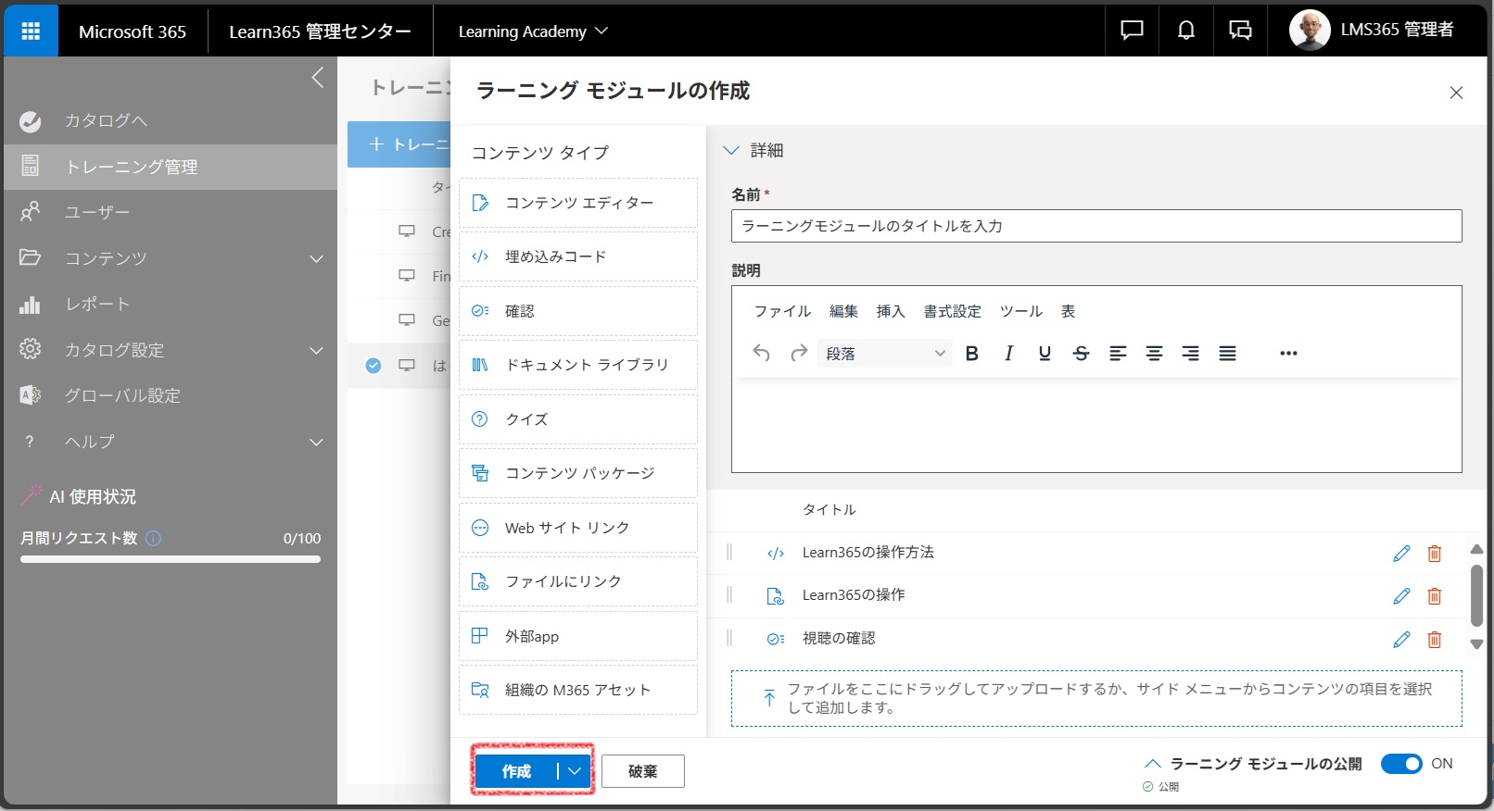
Task: Open the 書式設定 editor menu
Action: pos(952,311)
